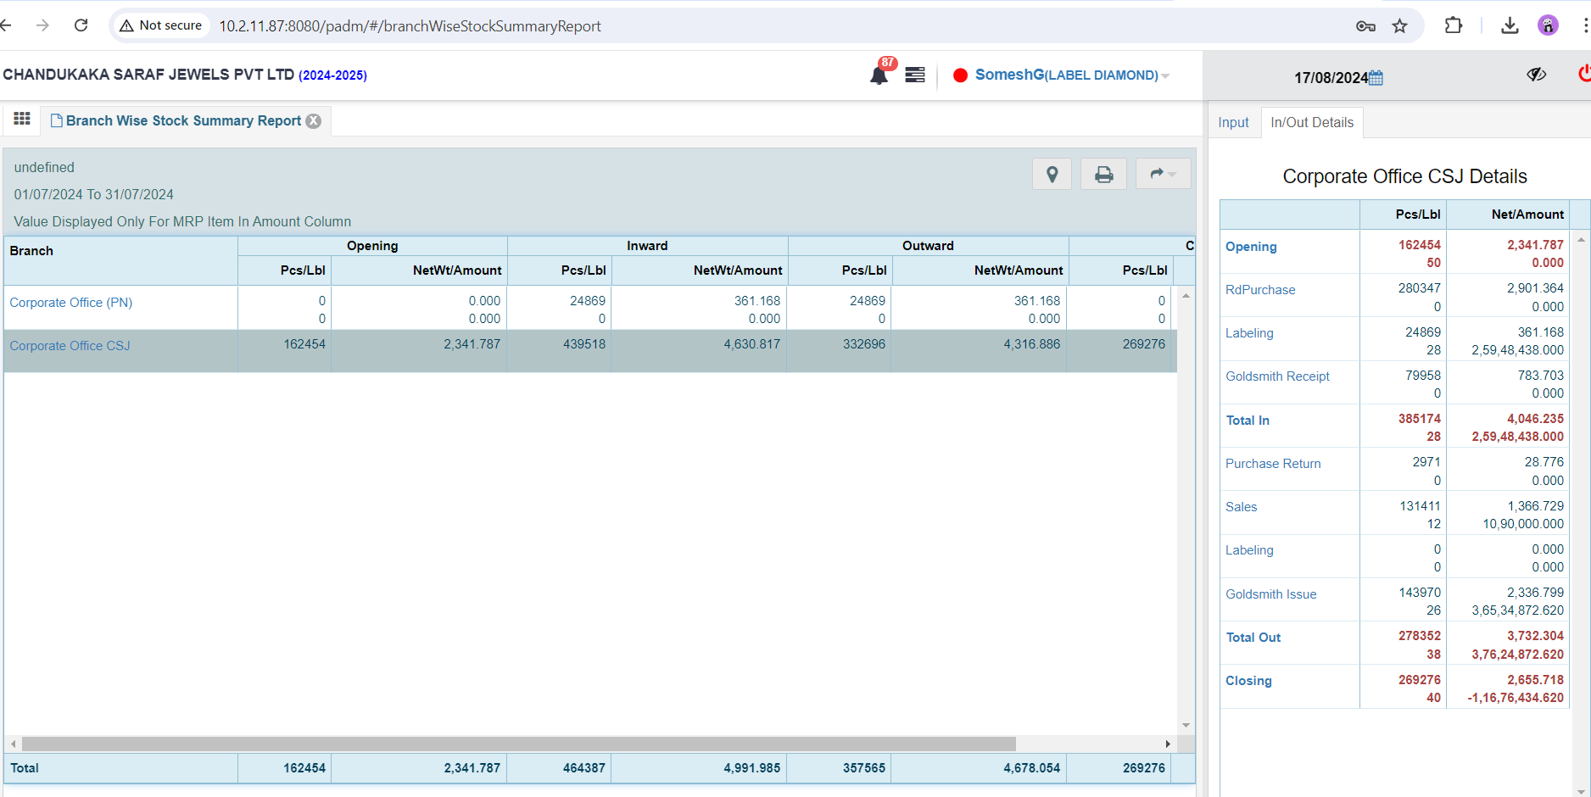Click closing amount -1,16,76,434.620
The width and height of the screenshot is (1591, 797).
(x=1516, y=698)
